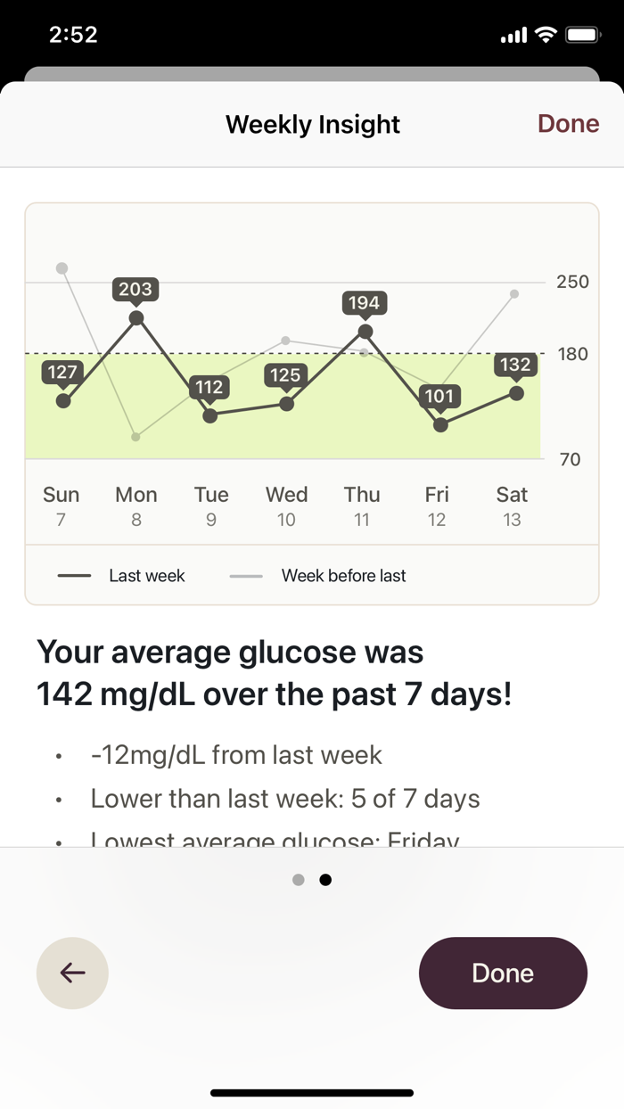Tap the battery icon in status bar
The width and height of the screenshot is (624, 1109).
[x=581, y=35]
